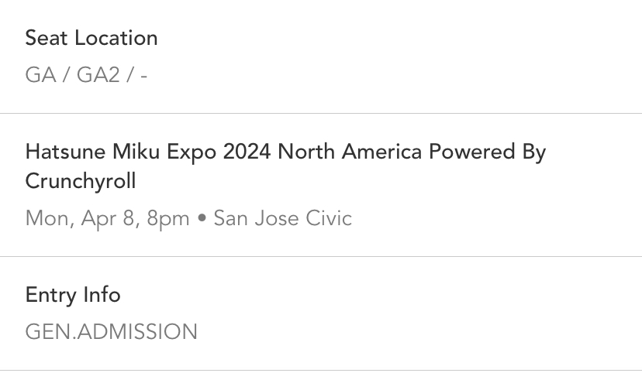Click the dash after GA2
Viewport: 642px width, 373px height.
pyautogui.click(x=143, y=77)
